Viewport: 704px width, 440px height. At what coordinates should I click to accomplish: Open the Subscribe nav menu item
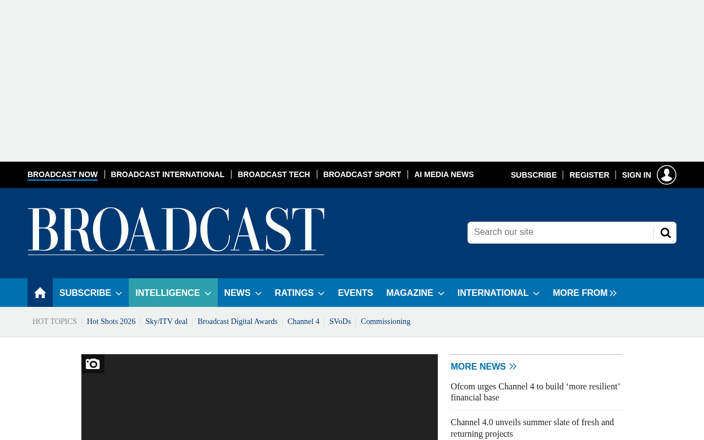pyautogui.click(x=85, y=293)
